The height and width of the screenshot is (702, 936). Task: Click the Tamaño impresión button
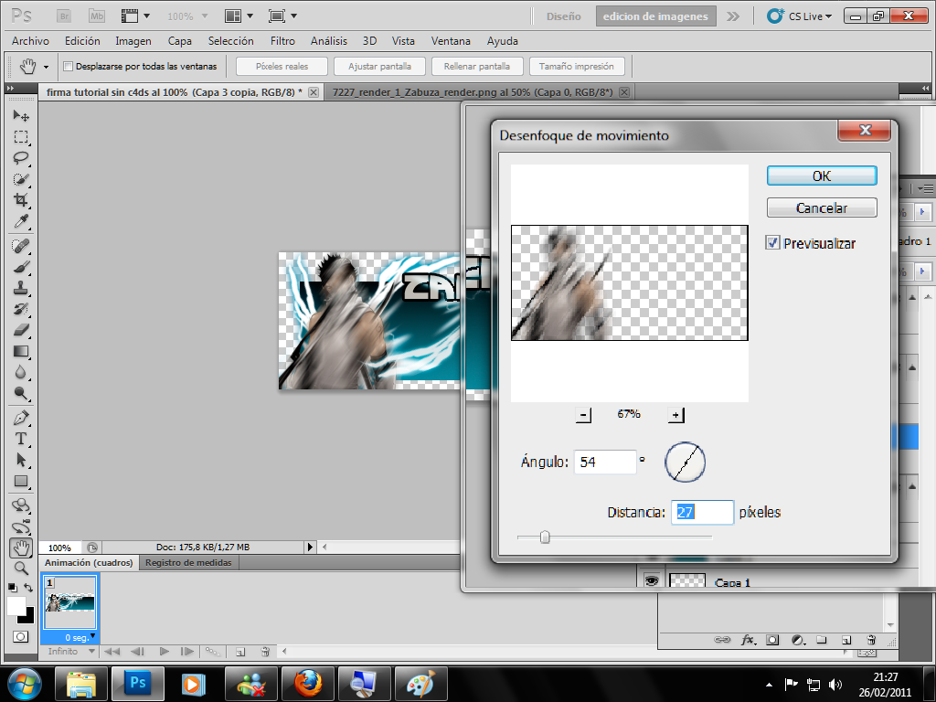[577, 66]
